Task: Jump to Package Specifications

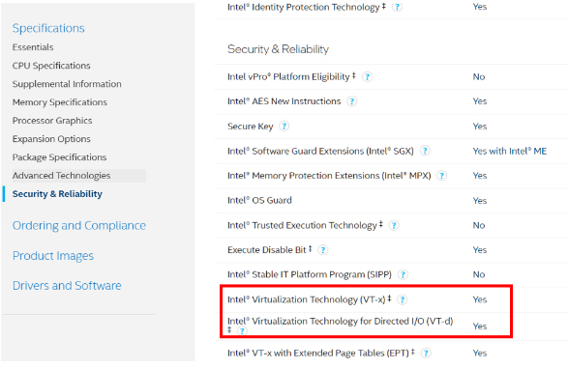Action: [60, 157]
